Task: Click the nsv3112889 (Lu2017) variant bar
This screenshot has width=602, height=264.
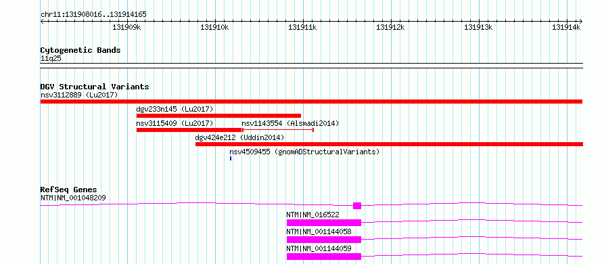Action: coord(311,102)
